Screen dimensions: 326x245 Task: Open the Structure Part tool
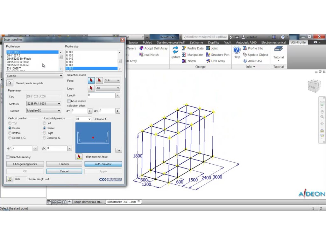click(218, 55)
